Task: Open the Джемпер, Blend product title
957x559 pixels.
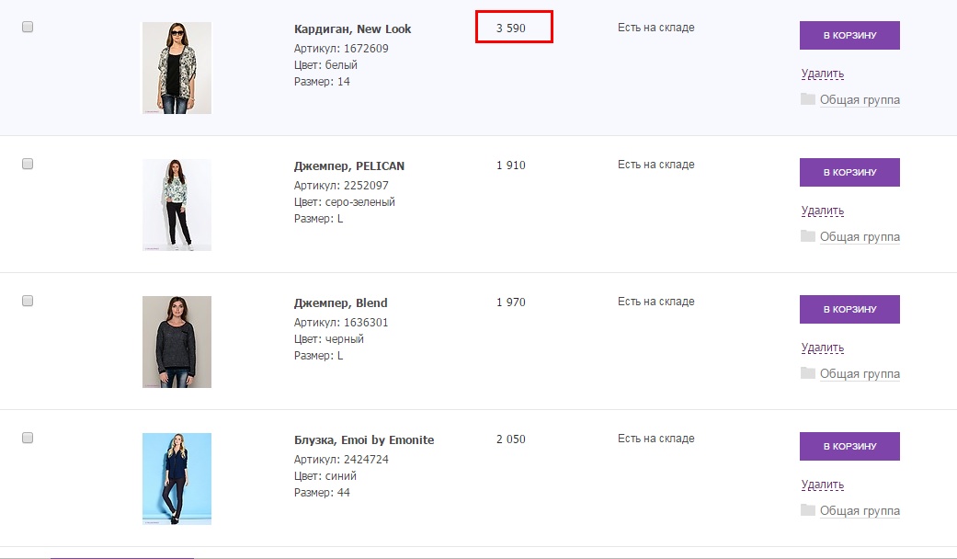Action: coord(340,302)
